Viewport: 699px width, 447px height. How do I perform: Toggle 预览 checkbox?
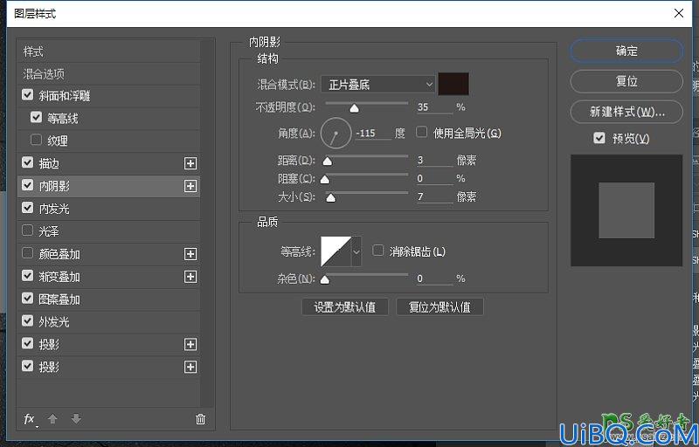tap(599, 138)
